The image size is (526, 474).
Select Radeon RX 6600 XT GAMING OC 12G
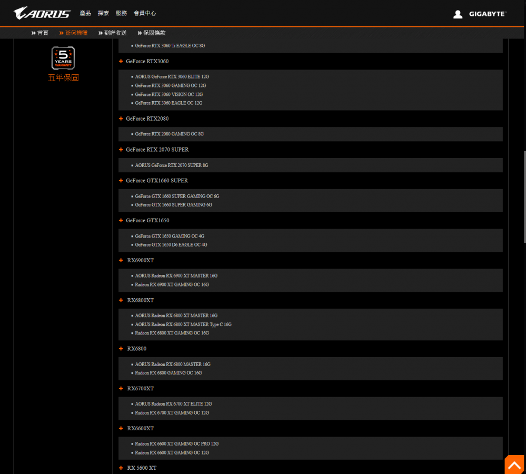[x=172, y=452]
